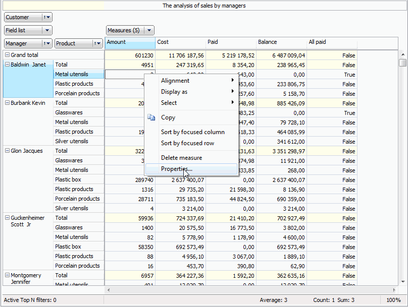The height and width of the screenshot is (307, 408).
Task: Choose Copy from the context menu
Action: 191,117
